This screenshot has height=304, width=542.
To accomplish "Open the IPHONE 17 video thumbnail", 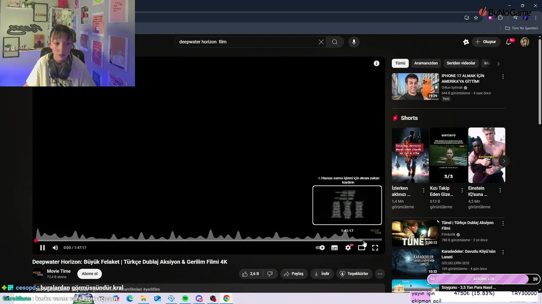I will tap(415, 87).
